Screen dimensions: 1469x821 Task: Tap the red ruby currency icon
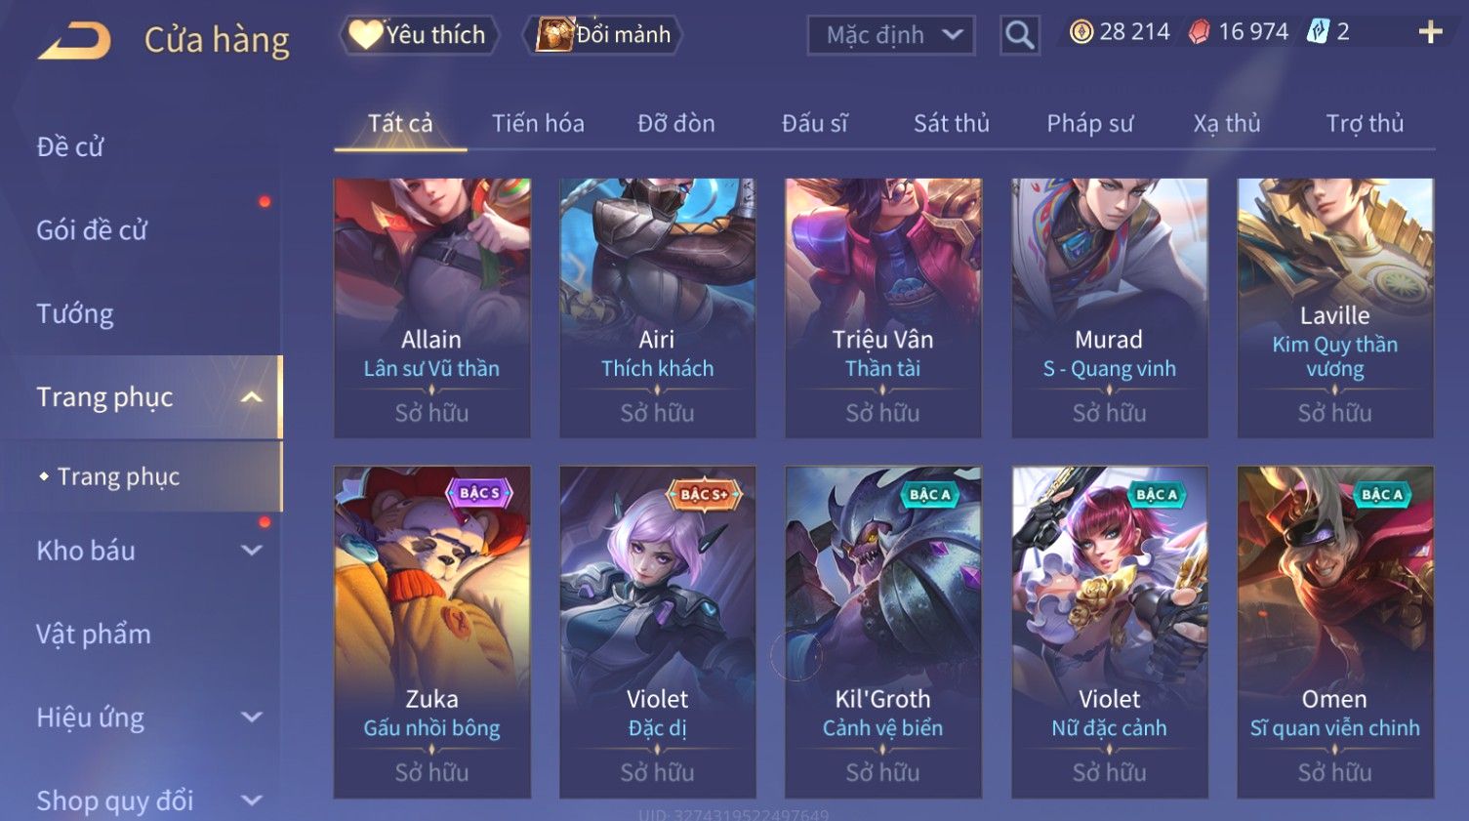[x=1200, y=32]
